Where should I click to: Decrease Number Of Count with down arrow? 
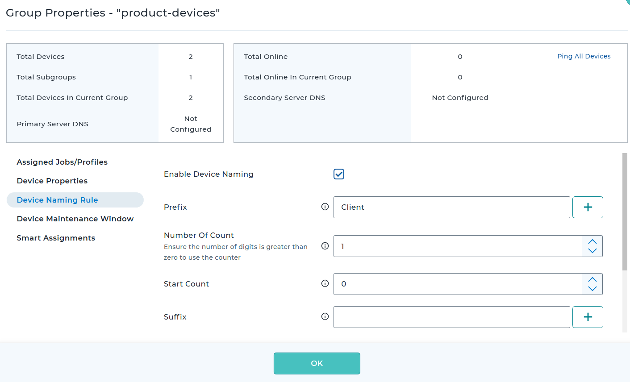tap(592, 251)
